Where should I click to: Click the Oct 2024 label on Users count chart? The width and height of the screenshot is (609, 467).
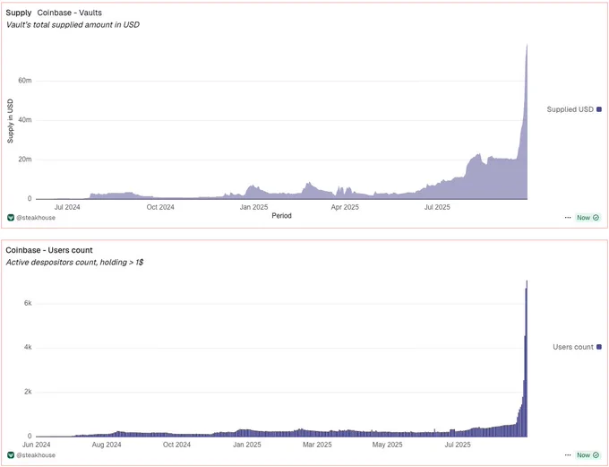(176, 445)
